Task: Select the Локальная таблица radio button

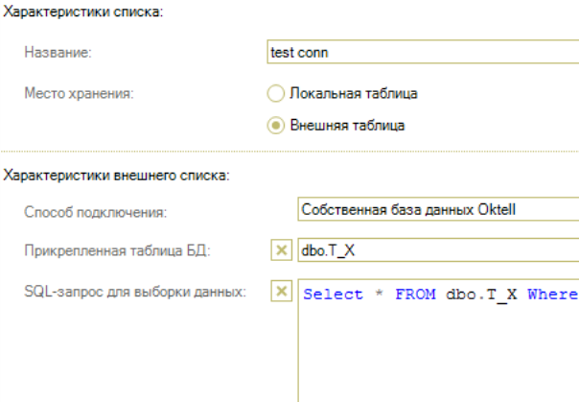Action: click(275, 93)
